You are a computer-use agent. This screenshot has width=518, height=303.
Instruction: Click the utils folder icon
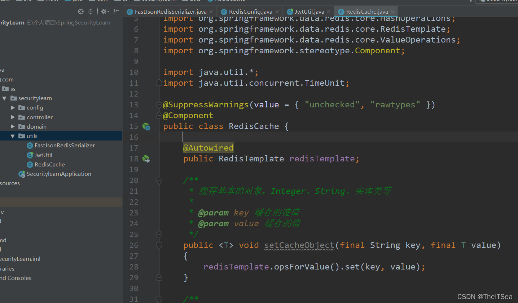(x=22, y=136)
